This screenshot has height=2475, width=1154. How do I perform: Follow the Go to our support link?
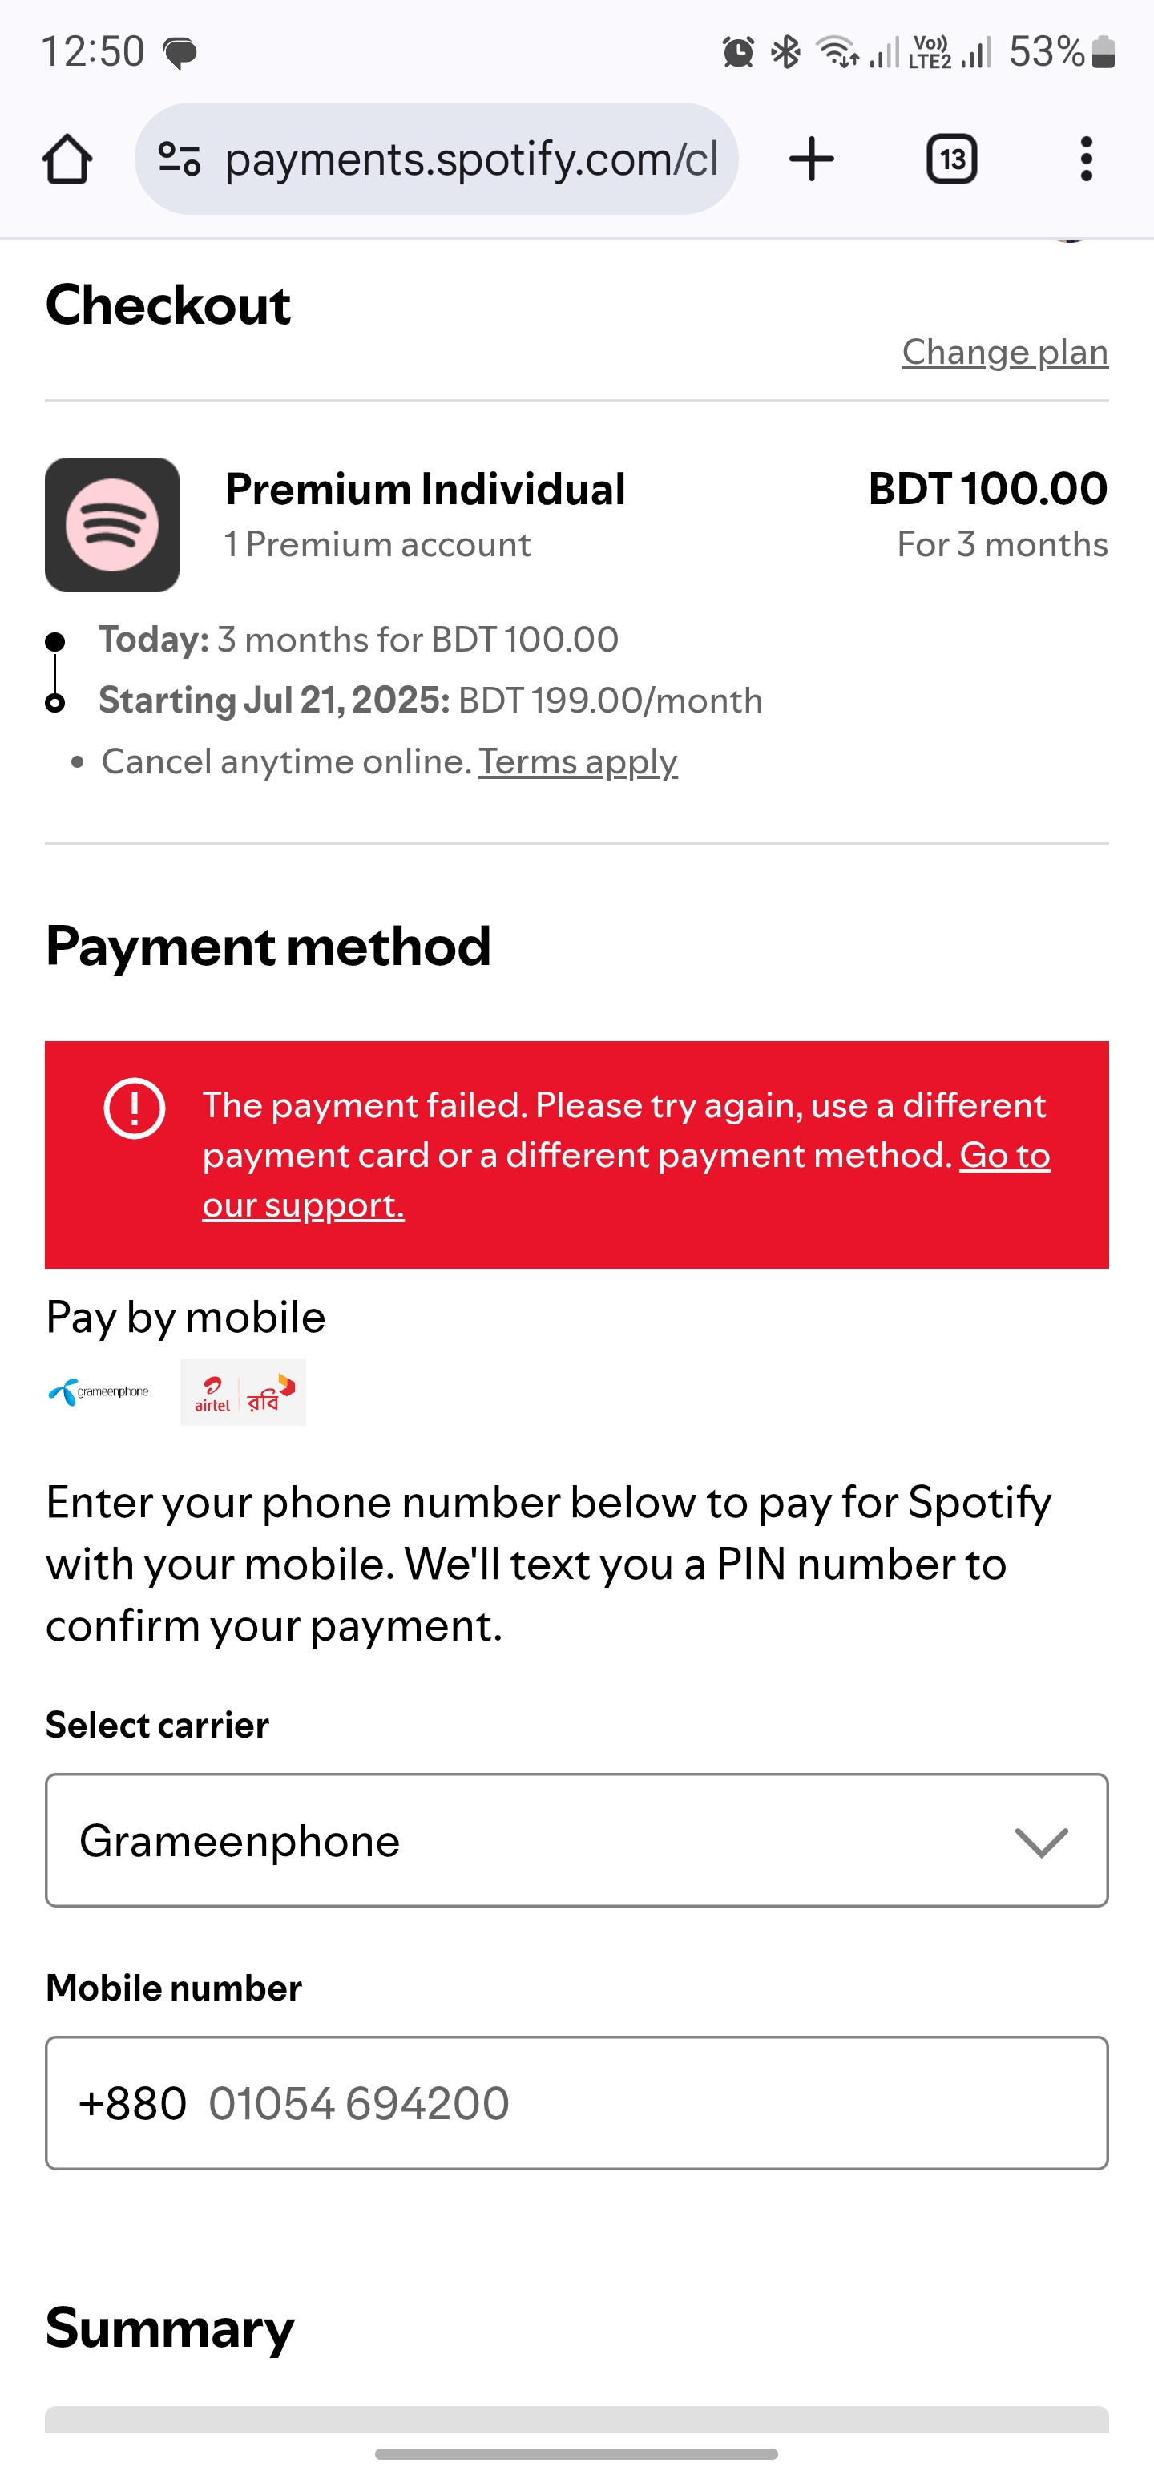coord(627,1180)
